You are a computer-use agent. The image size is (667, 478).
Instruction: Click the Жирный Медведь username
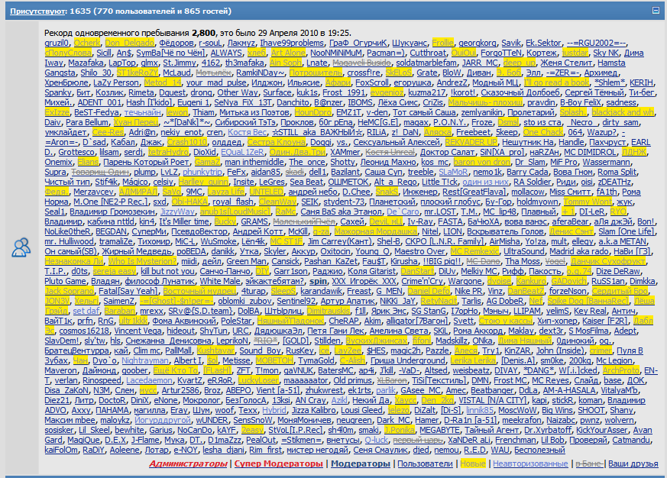[137, 251]
